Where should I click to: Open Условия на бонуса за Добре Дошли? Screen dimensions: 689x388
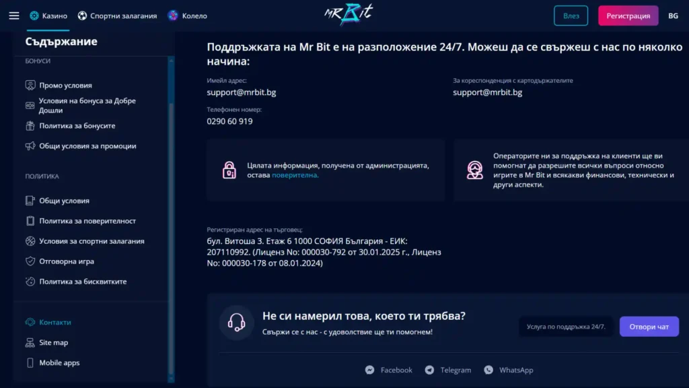(87, 106)
